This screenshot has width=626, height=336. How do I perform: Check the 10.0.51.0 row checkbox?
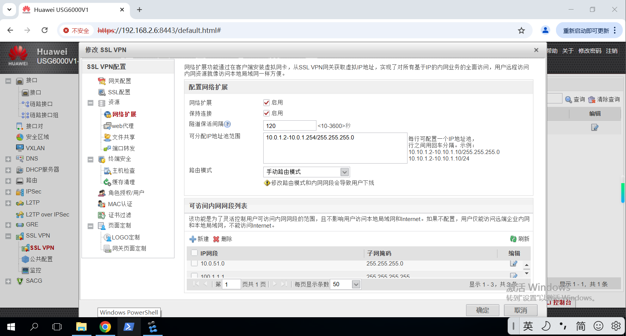click(x=194, y=263)
